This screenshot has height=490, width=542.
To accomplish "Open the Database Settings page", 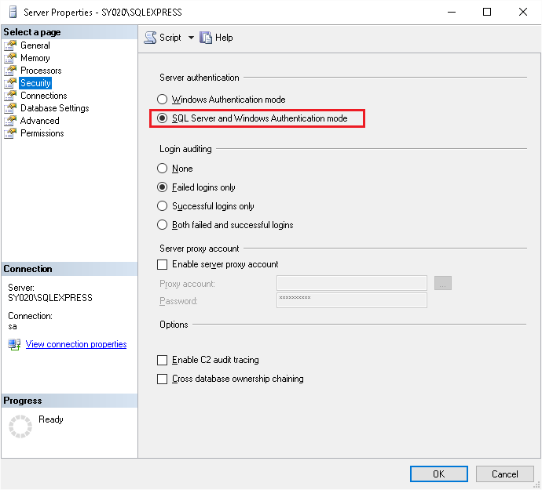I will coord(55,108).
